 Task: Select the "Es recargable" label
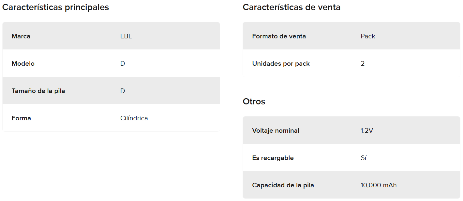[273, 158]
